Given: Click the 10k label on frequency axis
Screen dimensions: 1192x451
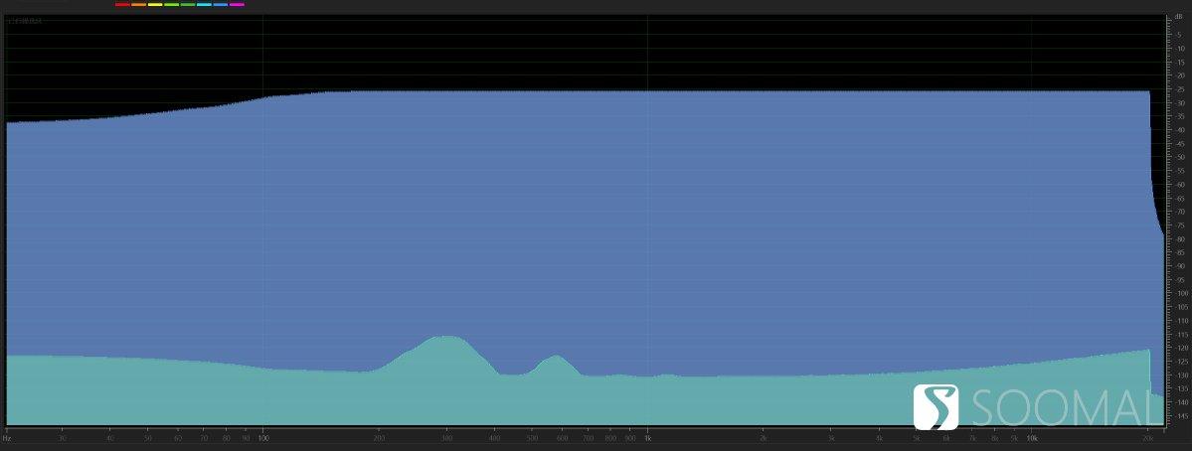Looking at the screenshot, I should [1032, 438].
